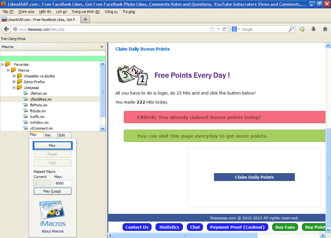Click the Claim Daily Points button
The image size is (331, 238).
pos(254,177)
